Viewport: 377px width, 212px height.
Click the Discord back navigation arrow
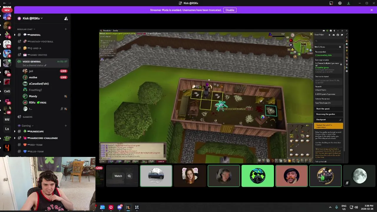coord(4,3)
